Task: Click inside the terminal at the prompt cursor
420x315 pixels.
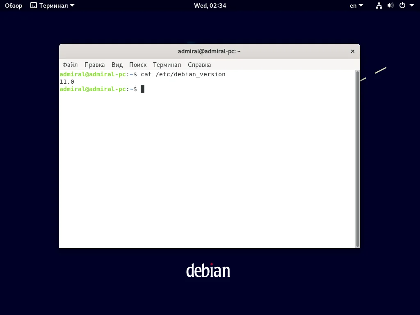Action: pyautogui.click(x=143, y=89)
